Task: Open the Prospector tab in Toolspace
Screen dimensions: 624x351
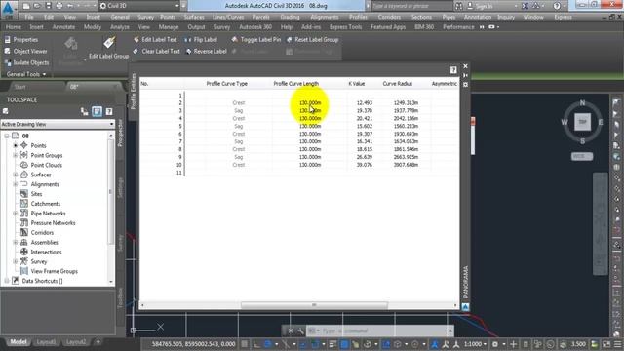Action: (120, 133)
